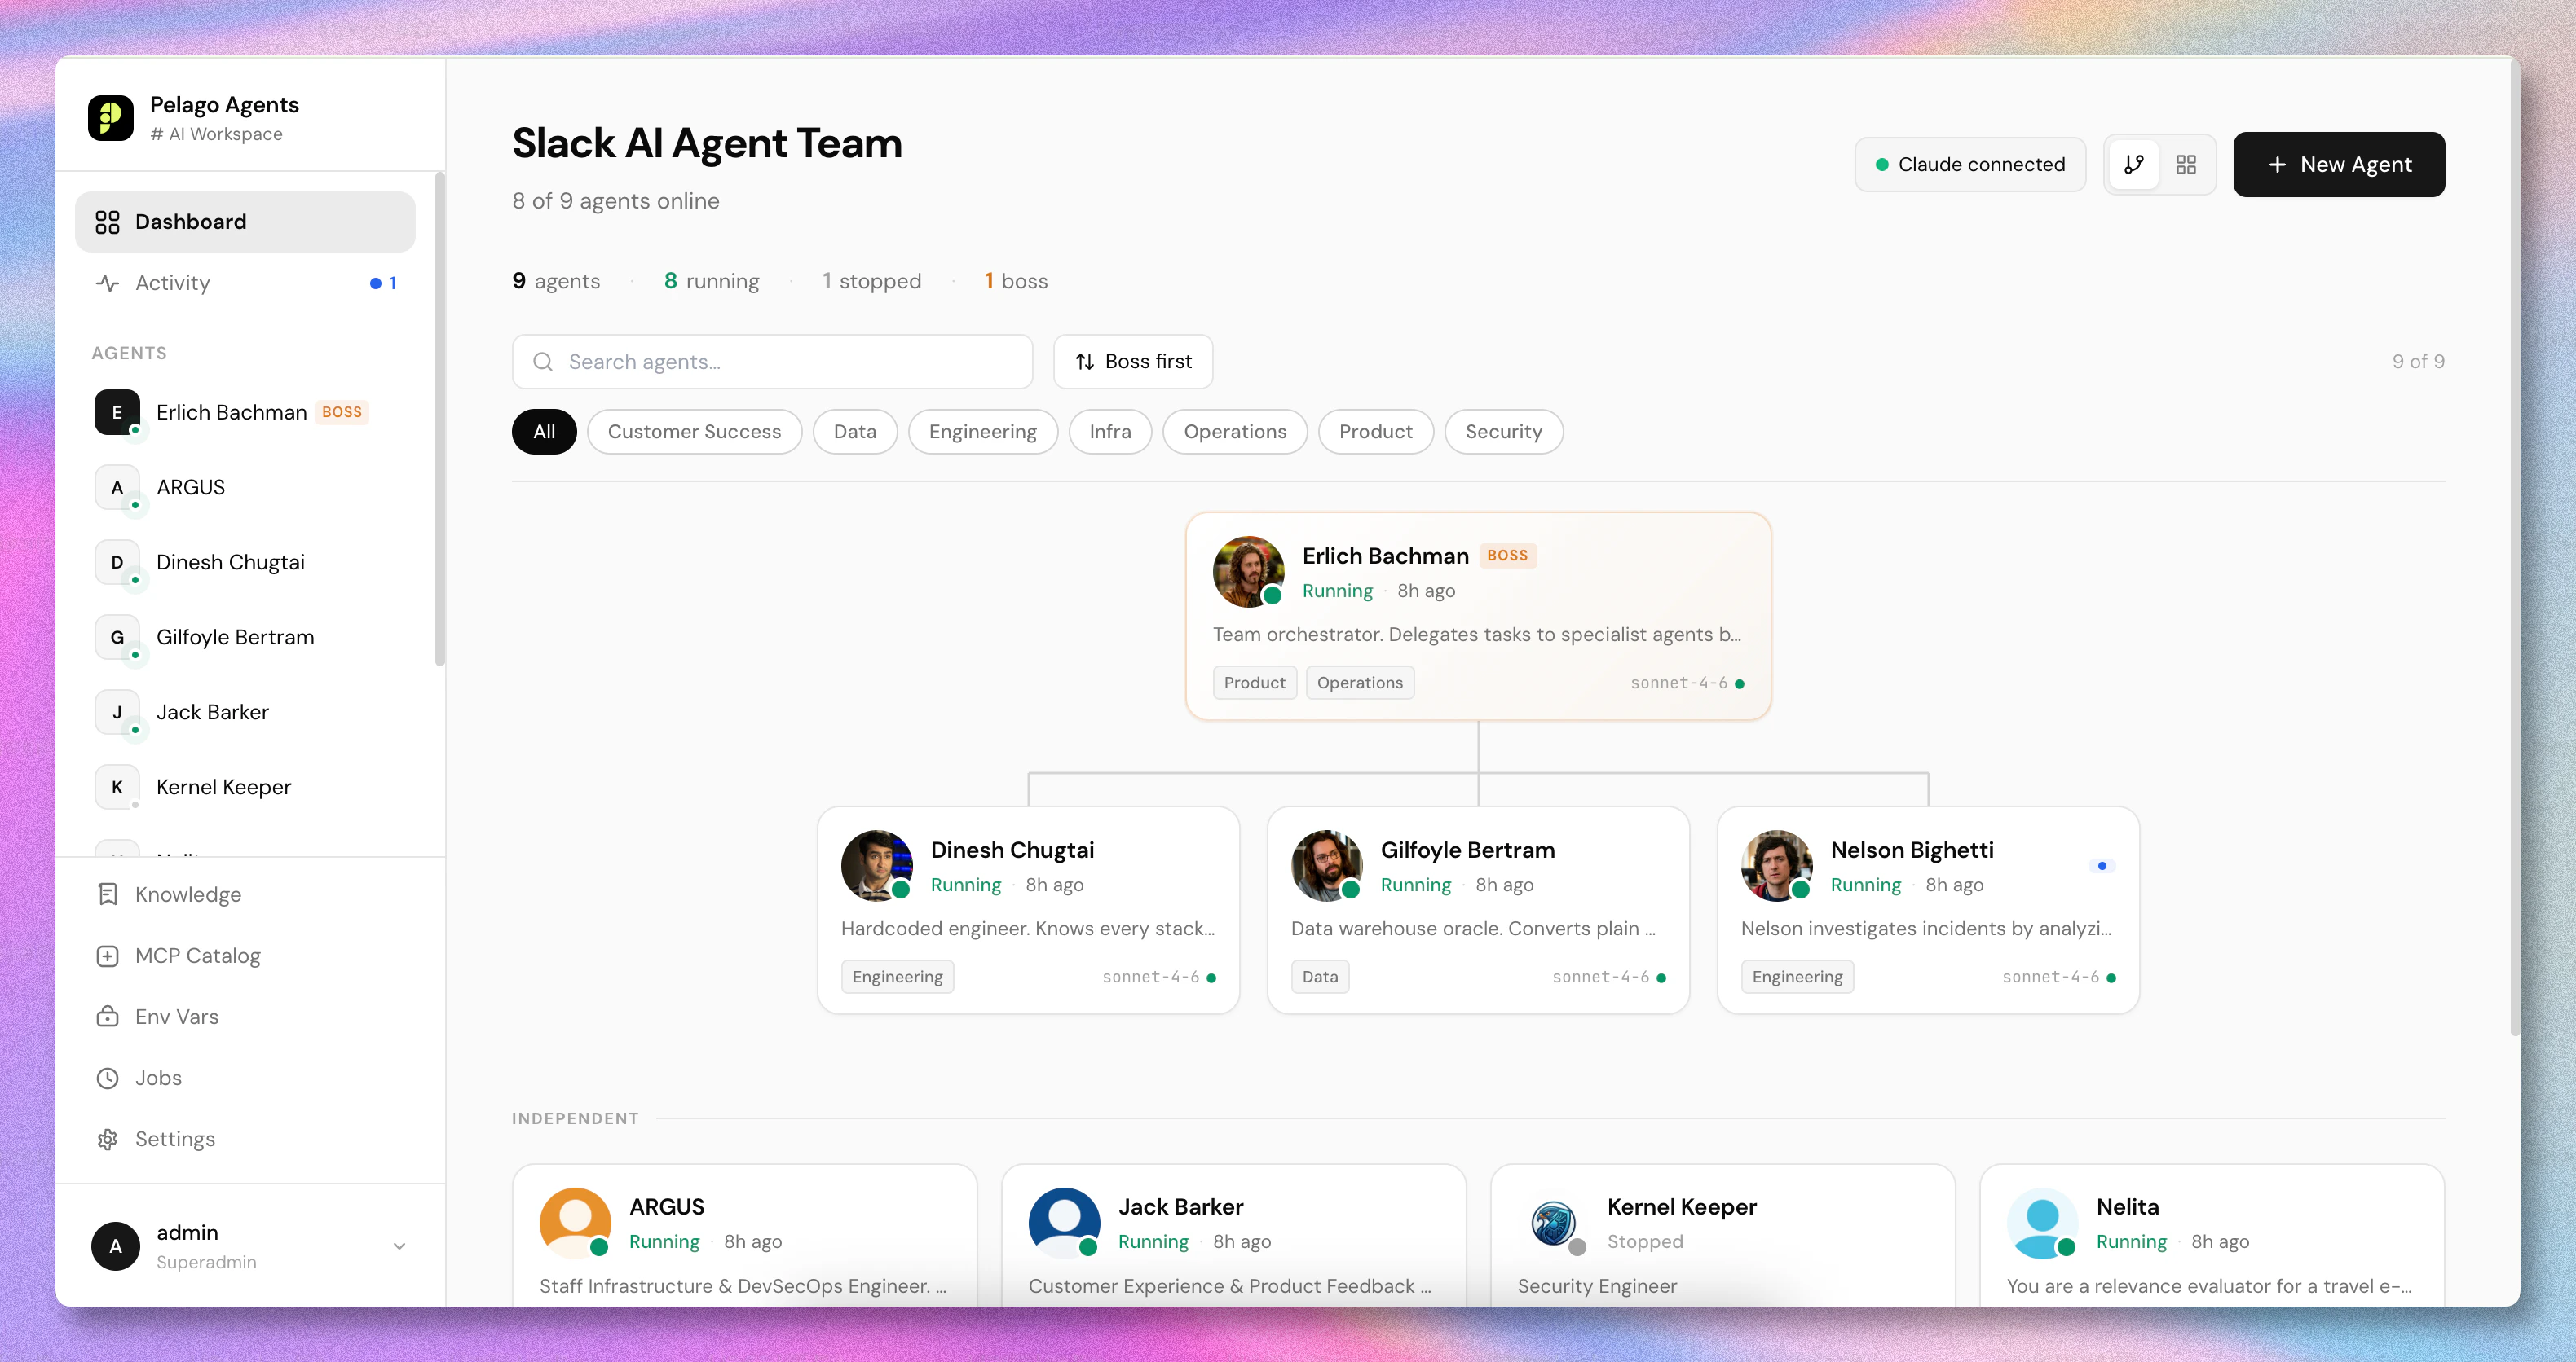Click the Claude connected status pill

pyautogui.click(x=1970, y=165)
